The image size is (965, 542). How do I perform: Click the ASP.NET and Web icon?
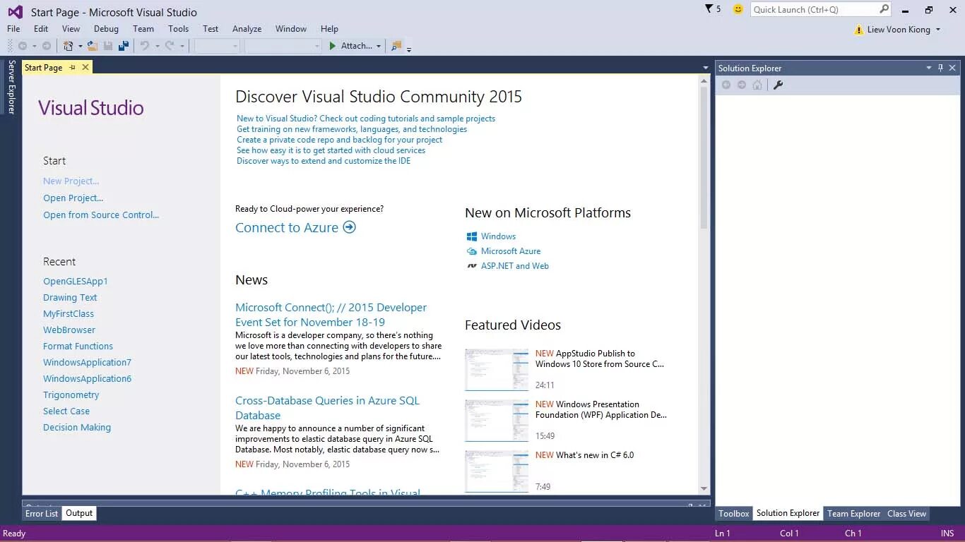pyautogui.click(x=472, y=266)
